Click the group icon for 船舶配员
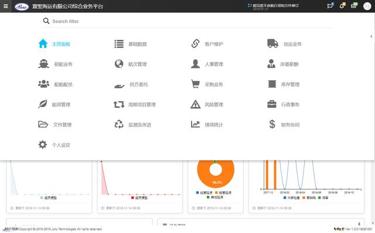Screen dimensions: 375x233 43,84
